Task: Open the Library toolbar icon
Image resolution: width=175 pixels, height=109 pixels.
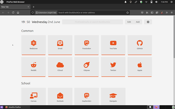Action: click(147, 13)
